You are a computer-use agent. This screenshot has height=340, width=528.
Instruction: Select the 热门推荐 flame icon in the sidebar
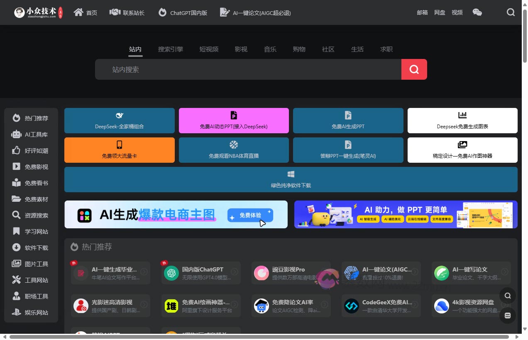point(16,118)
